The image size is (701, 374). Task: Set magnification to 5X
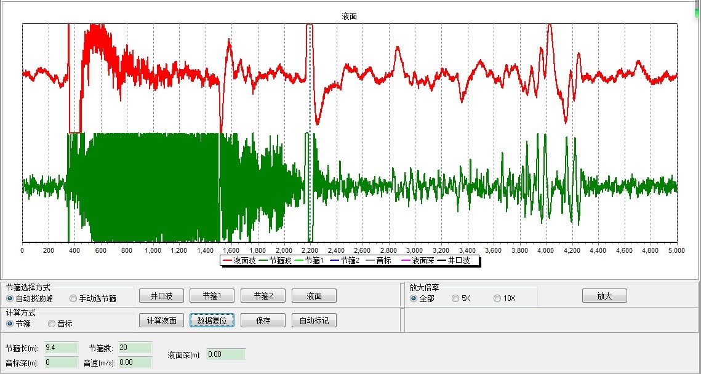pos(455,298)
